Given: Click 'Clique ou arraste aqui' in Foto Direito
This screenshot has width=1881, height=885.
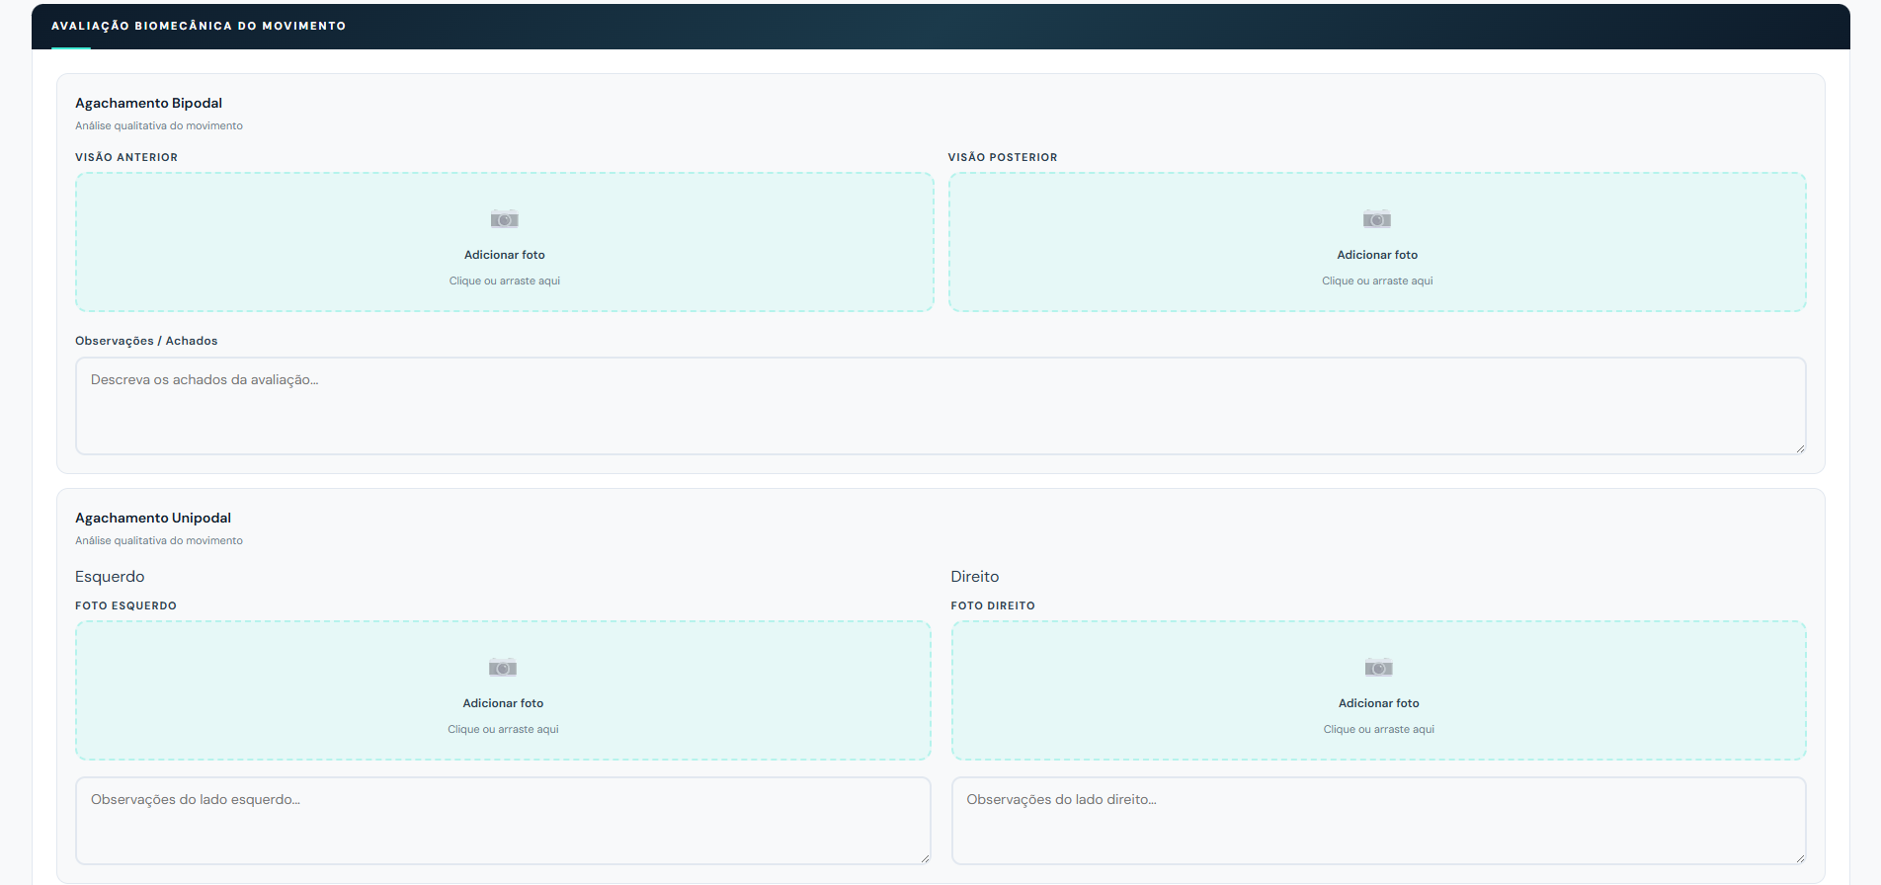Looking at the screenshot, I should click(x=1378, y=730).
